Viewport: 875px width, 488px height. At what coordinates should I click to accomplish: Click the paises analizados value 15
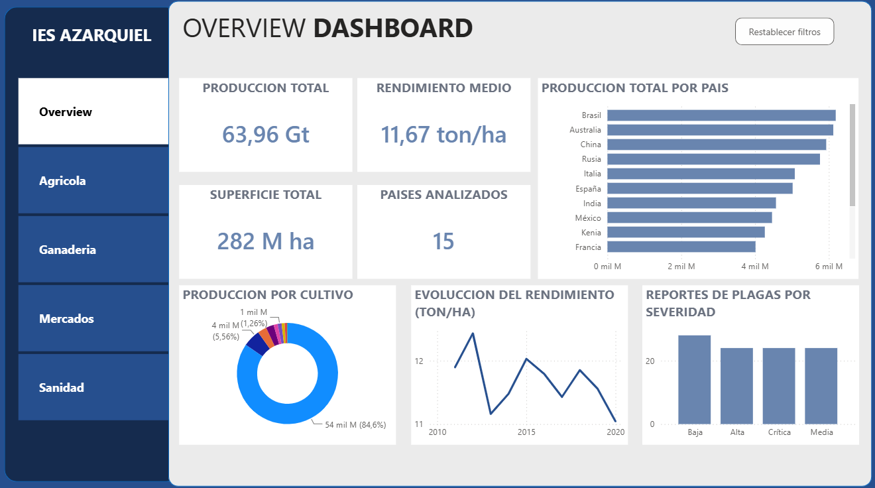(x=443, y=241)
